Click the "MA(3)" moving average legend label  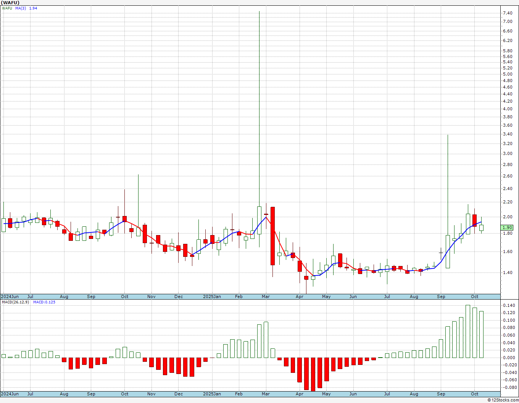[21, 8]
